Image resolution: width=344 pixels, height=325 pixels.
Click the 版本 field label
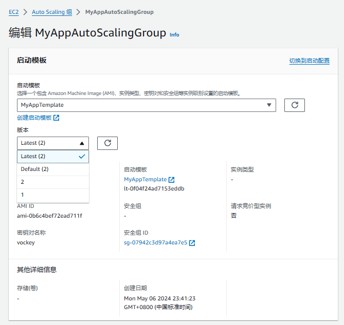point(23,130)
